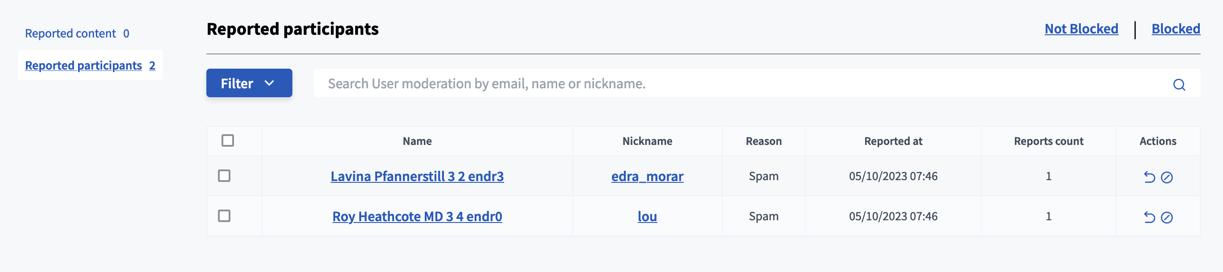Click the search magnifier icon
Viewport: 1223px width, 272px height.
1179,84
